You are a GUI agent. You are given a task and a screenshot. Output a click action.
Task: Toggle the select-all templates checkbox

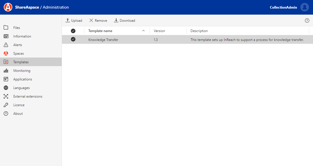[x=73, y=31]
